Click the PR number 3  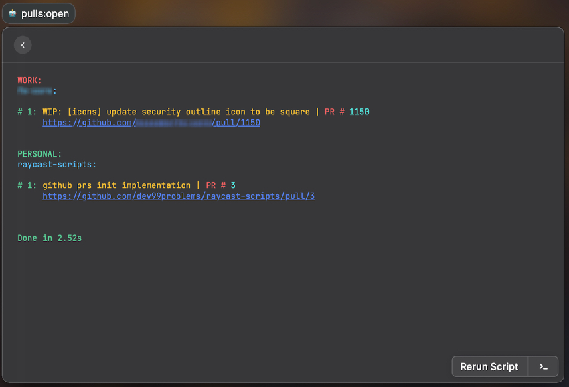coord(233,185)
